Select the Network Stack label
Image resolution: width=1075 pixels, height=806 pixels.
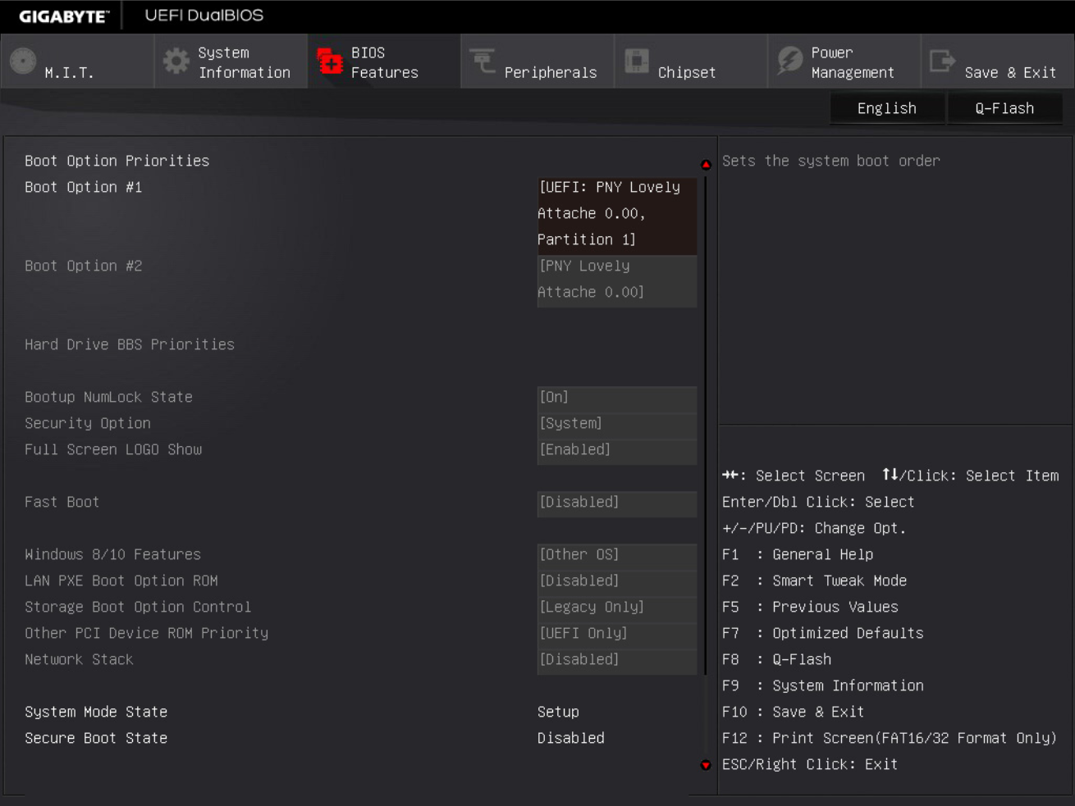click(79, 659)
